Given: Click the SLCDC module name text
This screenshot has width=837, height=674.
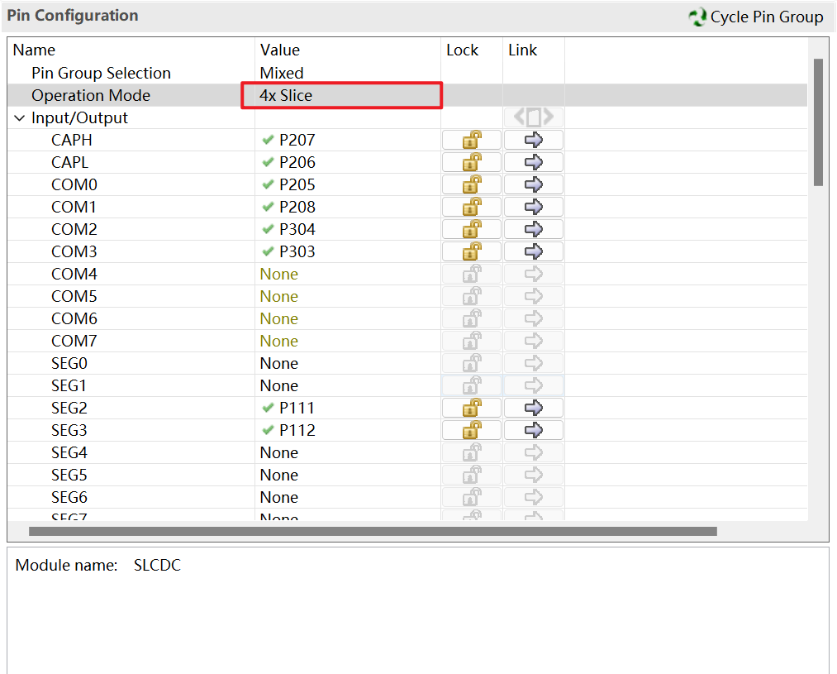Looking at the screenshot, I should point(158,565).
